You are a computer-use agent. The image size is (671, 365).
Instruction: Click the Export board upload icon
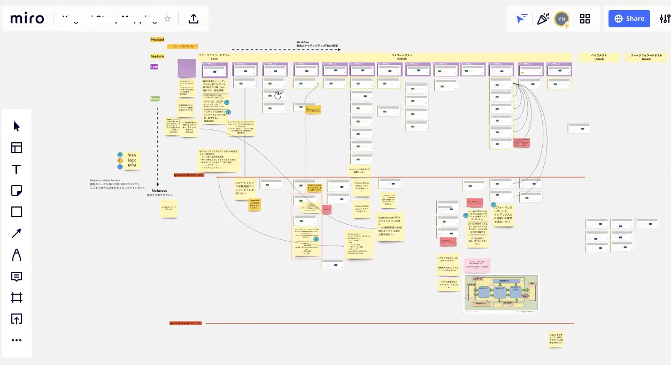[193, 19]
